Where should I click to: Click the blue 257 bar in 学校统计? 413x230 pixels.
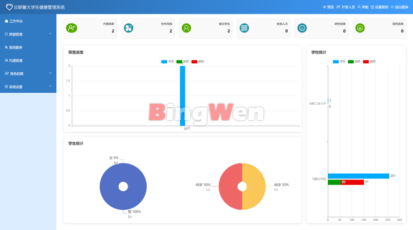[358, 176]
